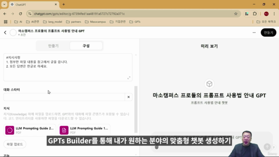Click the GPT title text in the header
The image size is (279, 157).
click(x=51, y=31)
